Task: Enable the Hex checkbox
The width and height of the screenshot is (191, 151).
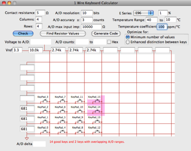Action: 109,42
